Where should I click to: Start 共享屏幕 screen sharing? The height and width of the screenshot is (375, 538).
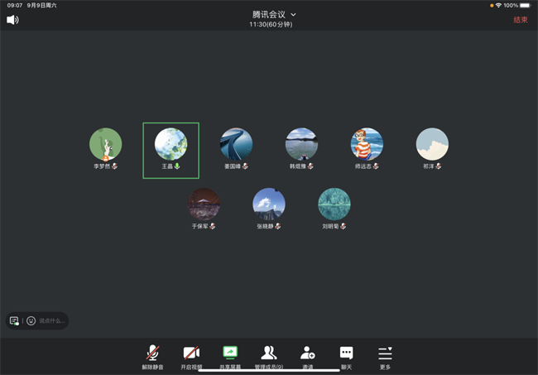[x=230, y=357]
